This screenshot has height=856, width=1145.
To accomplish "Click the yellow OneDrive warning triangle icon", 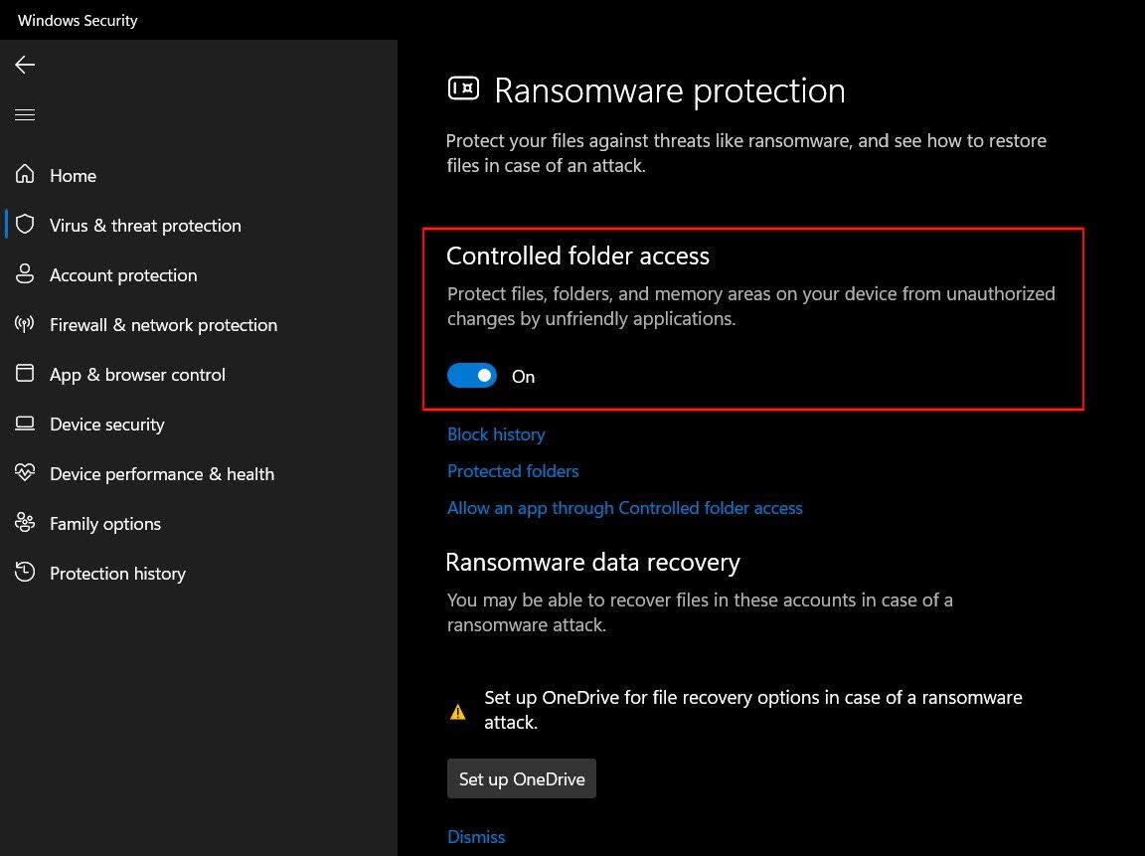I will point(458,712).
